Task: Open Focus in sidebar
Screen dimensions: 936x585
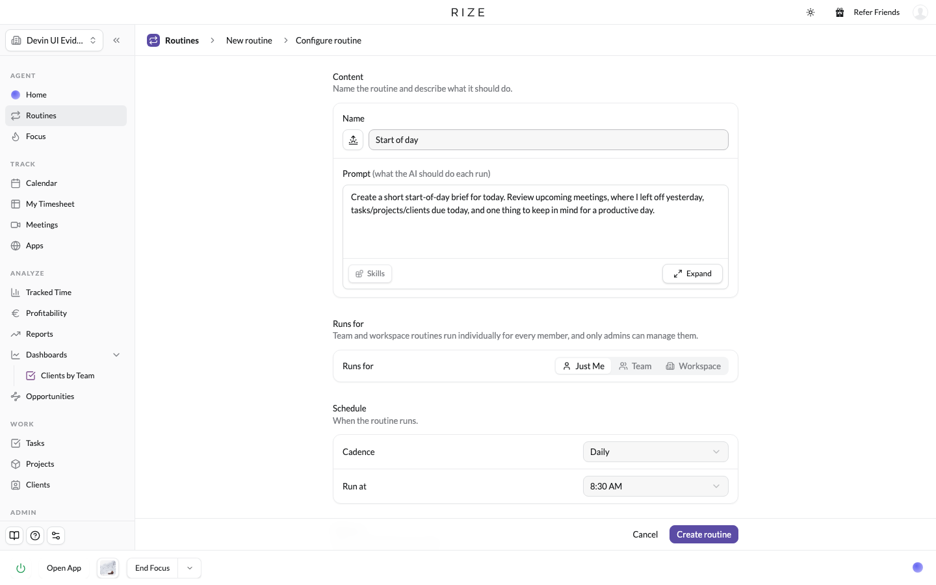Action: click(66, 136)
